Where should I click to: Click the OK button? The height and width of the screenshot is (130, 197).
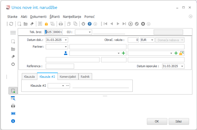[x=157, y=121]
